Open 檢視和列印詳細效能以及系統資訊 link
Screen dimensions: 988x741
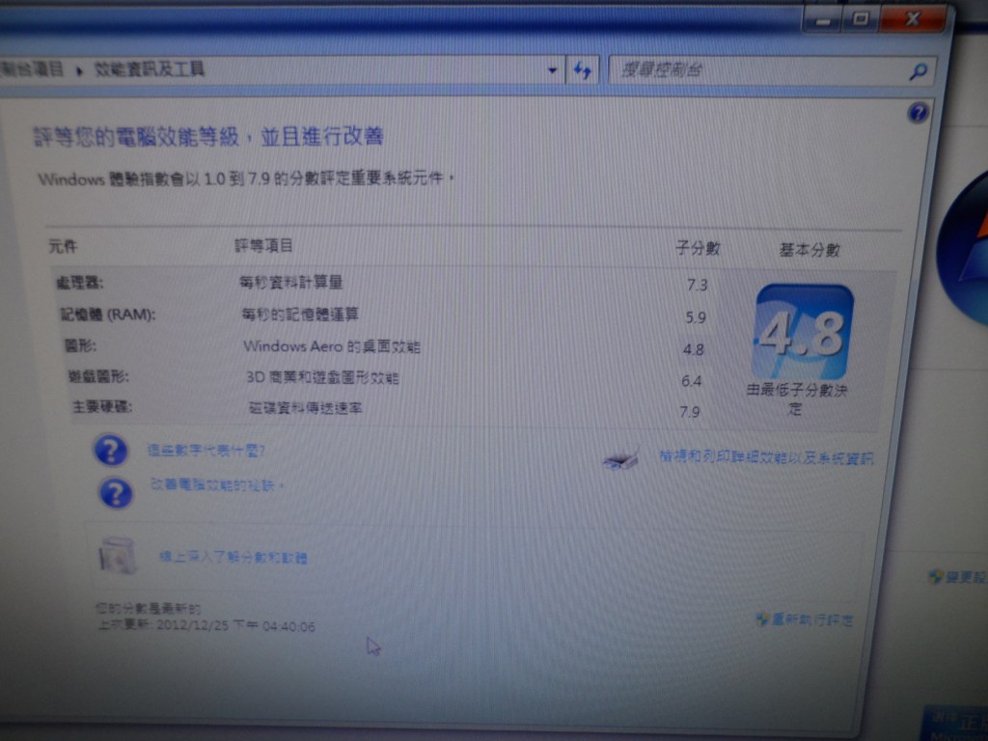click(766, 457)
